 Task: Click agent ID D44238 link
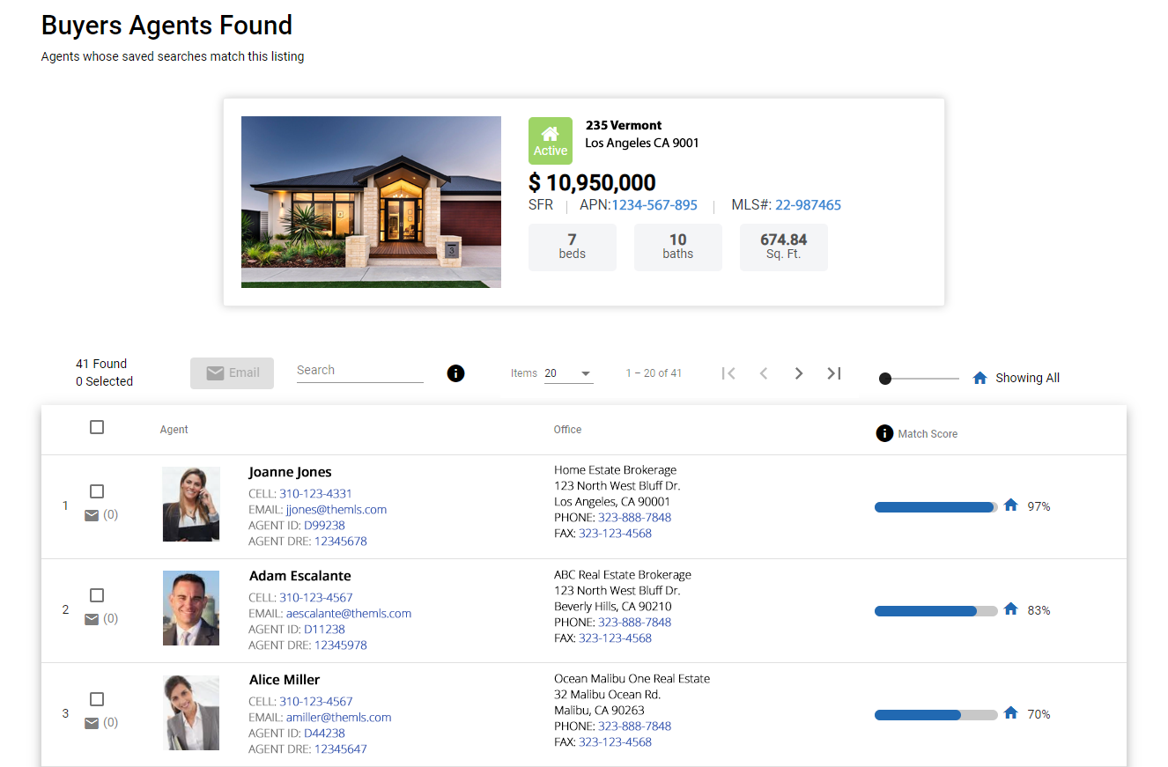[x=324, y=734]
